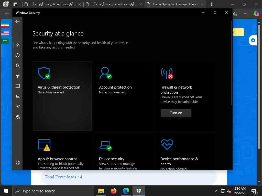The width and height of the screenshot is (262, 196).
Task: Open the hamburger navigation menu
Action: (17, 33)
